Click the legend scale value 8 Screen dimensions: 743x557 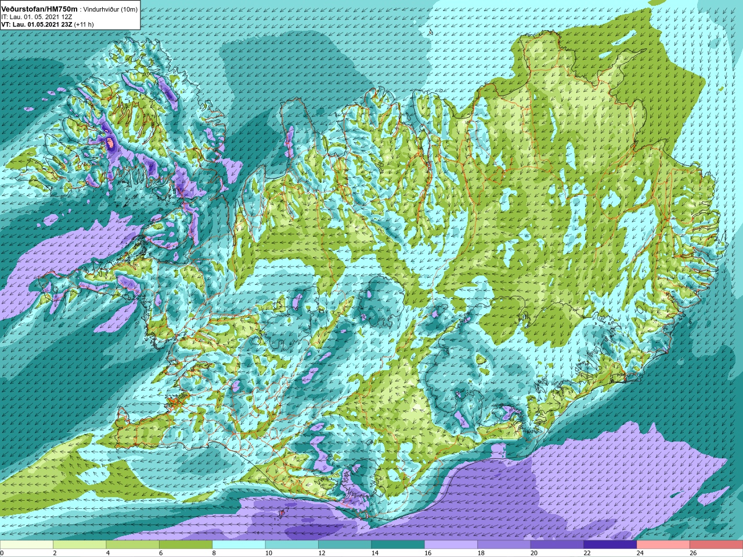[214, 553]
